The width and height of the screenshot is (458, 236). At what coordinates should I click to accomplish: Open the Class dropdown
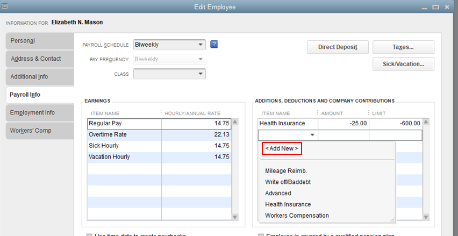tap(201, 74)
